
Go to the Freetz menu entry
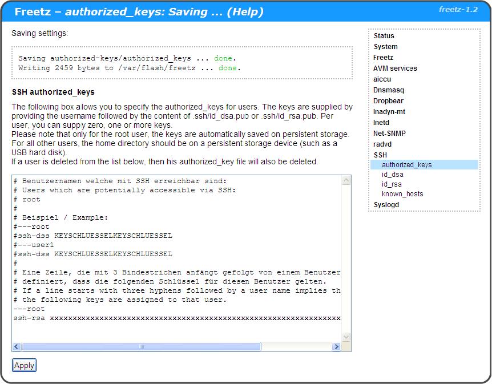click(x=383, y=58)
